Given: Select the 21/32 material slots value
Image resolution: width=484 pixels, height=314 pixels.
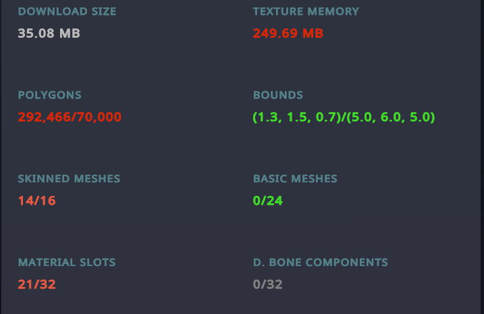Looking at the screenshot, I should [x=36, y=284].
